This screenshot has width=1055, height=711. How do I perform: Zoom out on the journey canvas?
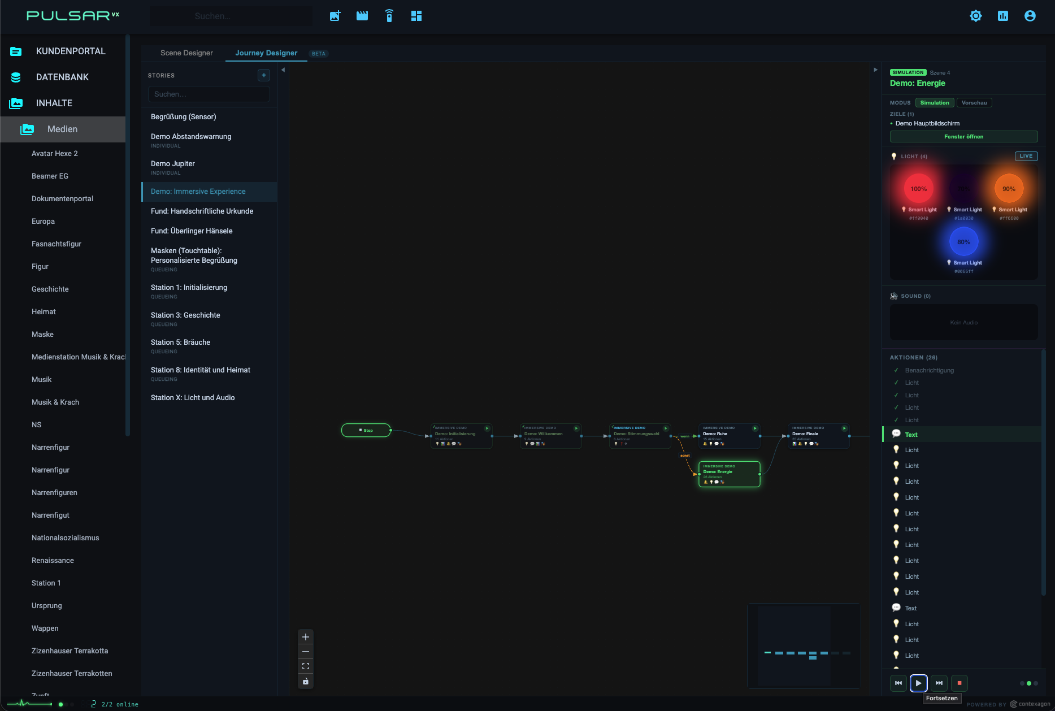coord(306,652)
